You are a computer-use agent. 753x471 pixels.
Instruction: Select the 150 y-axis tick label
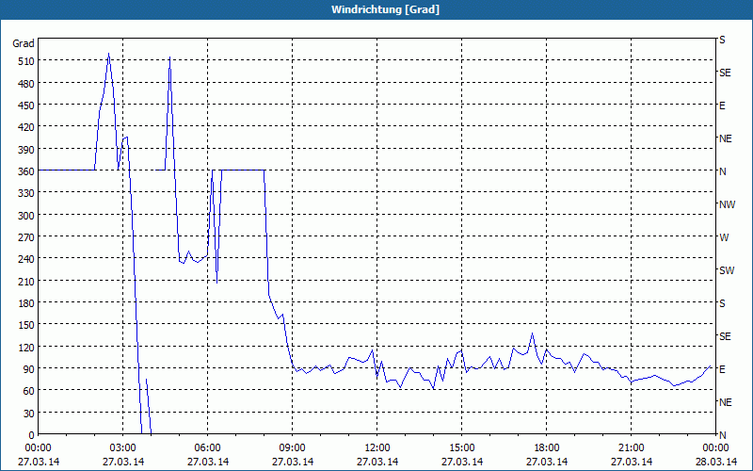pyautogui.click(x=25, y=325)
